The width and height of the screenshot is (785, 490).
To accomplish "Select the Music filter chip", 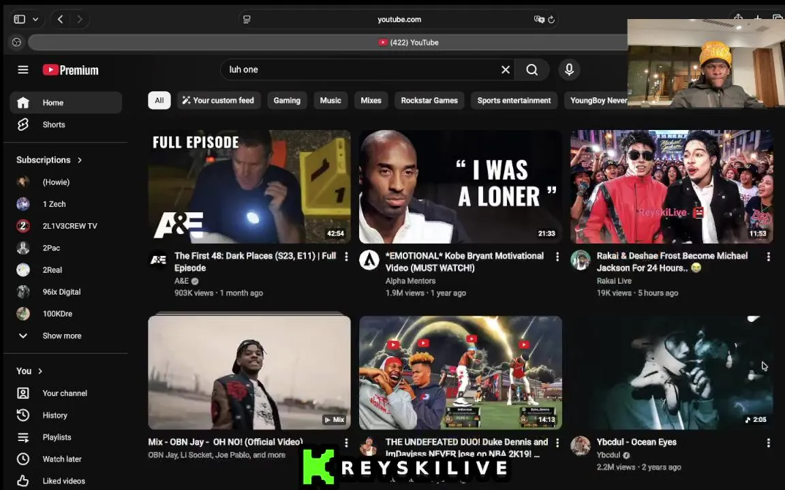I will 330,101.
